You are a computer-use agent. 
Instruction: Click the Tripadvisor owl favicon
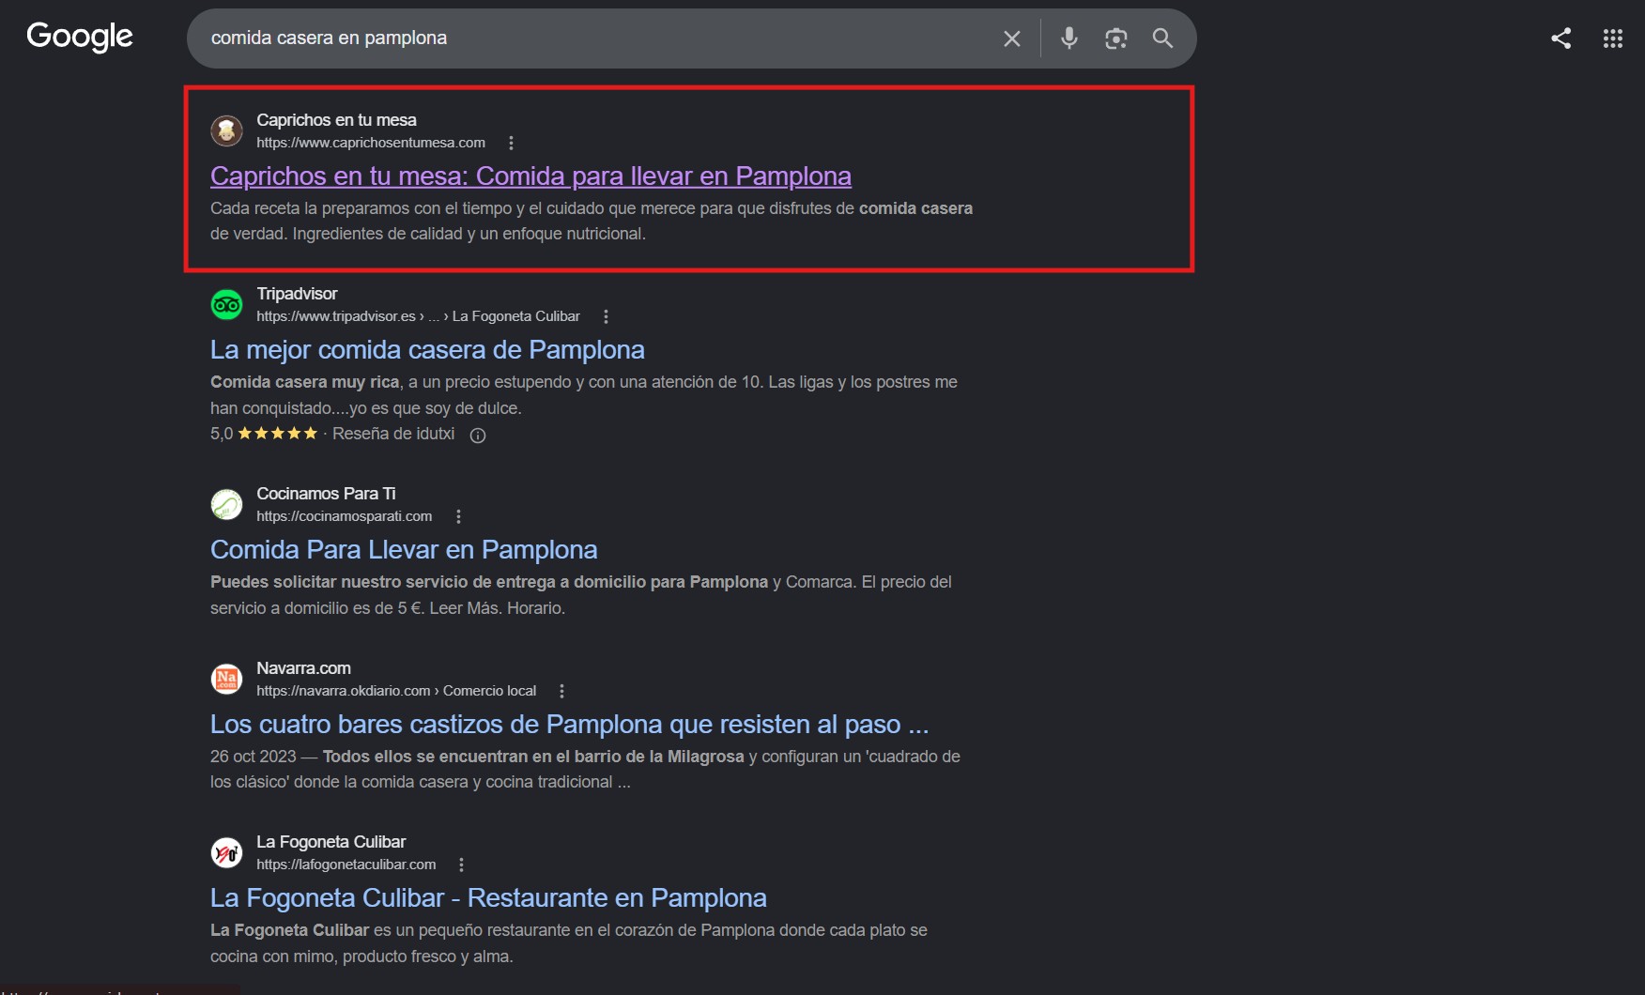(x=226, y=304)
